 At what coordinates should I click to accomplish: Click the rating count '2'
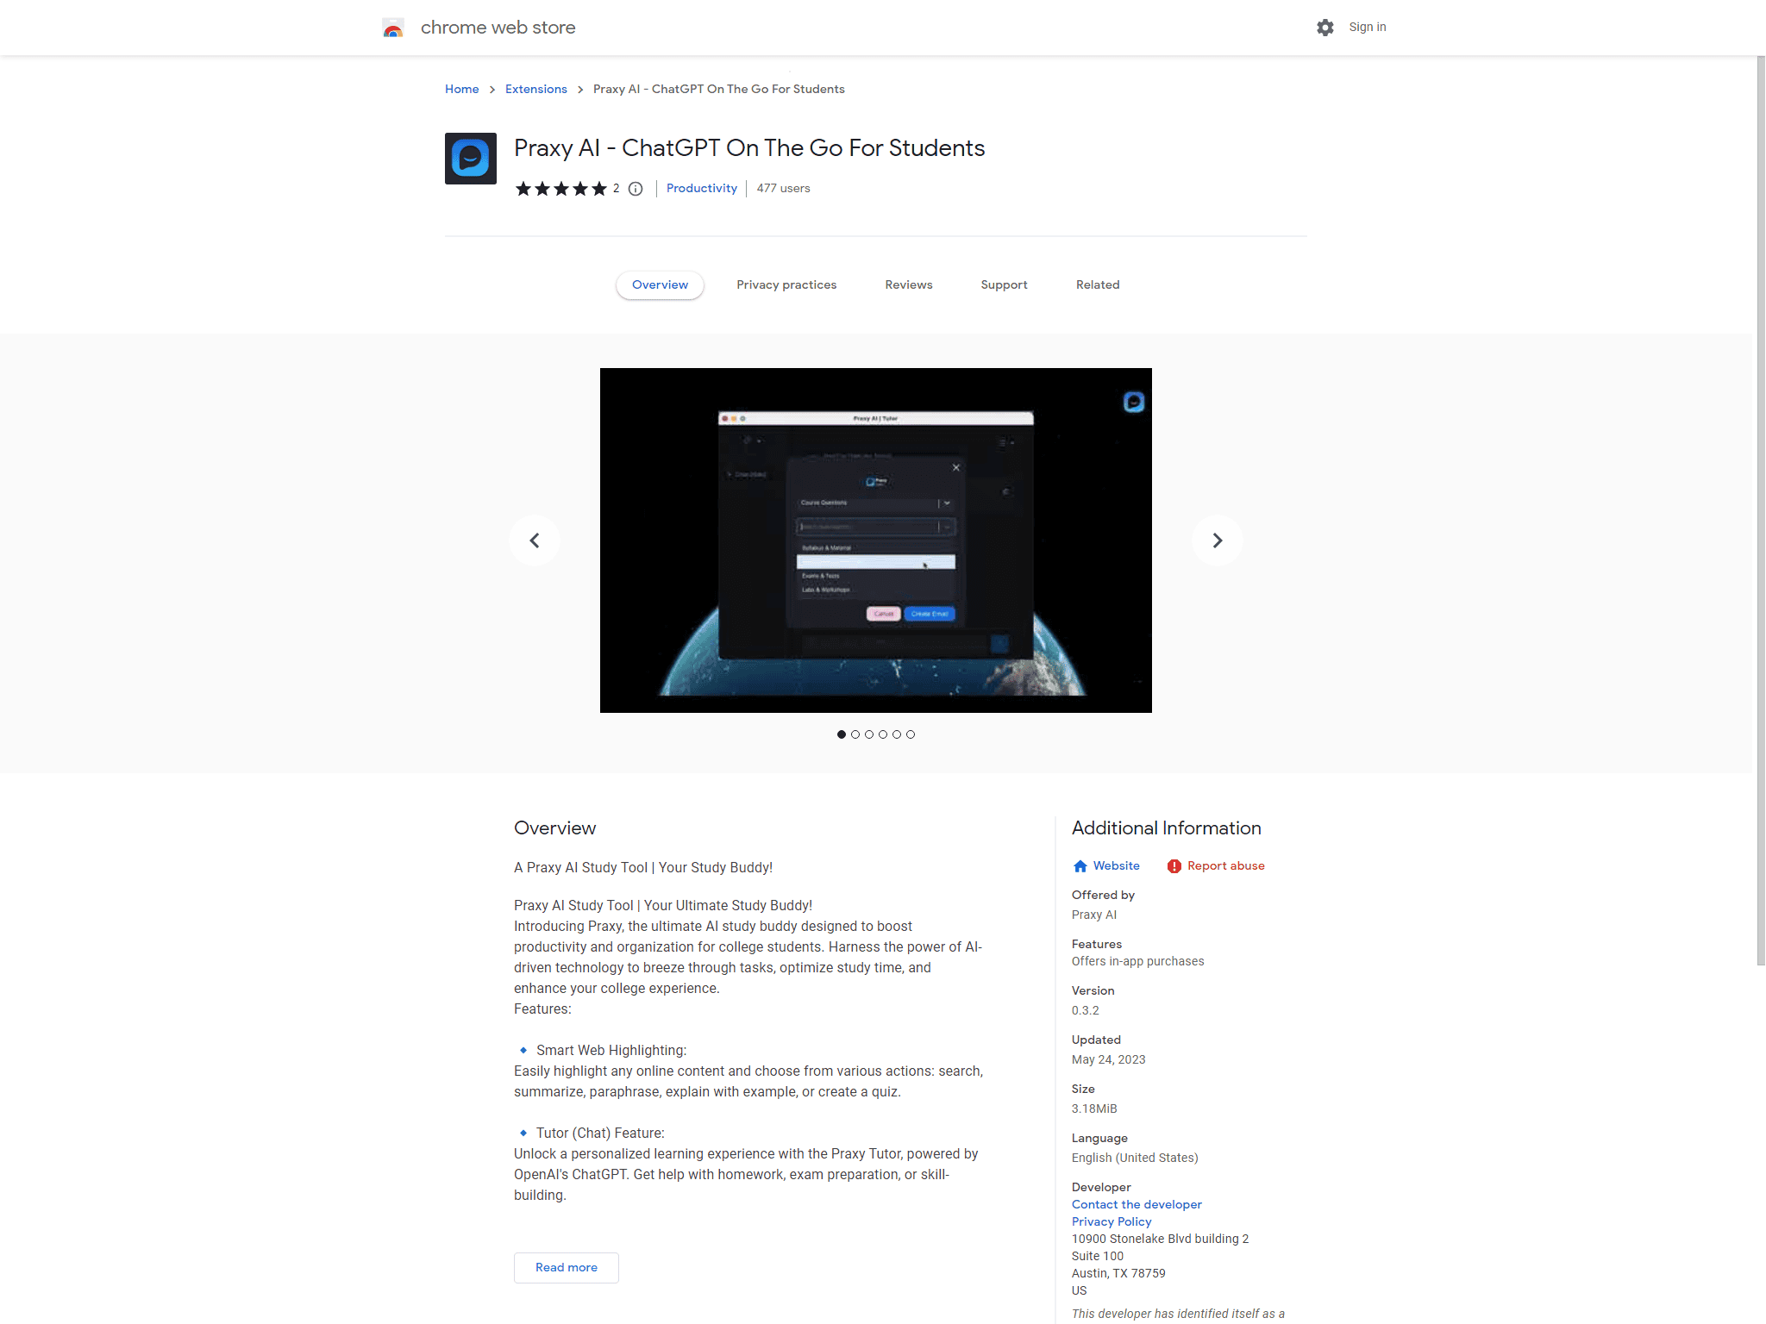point(617,189)
